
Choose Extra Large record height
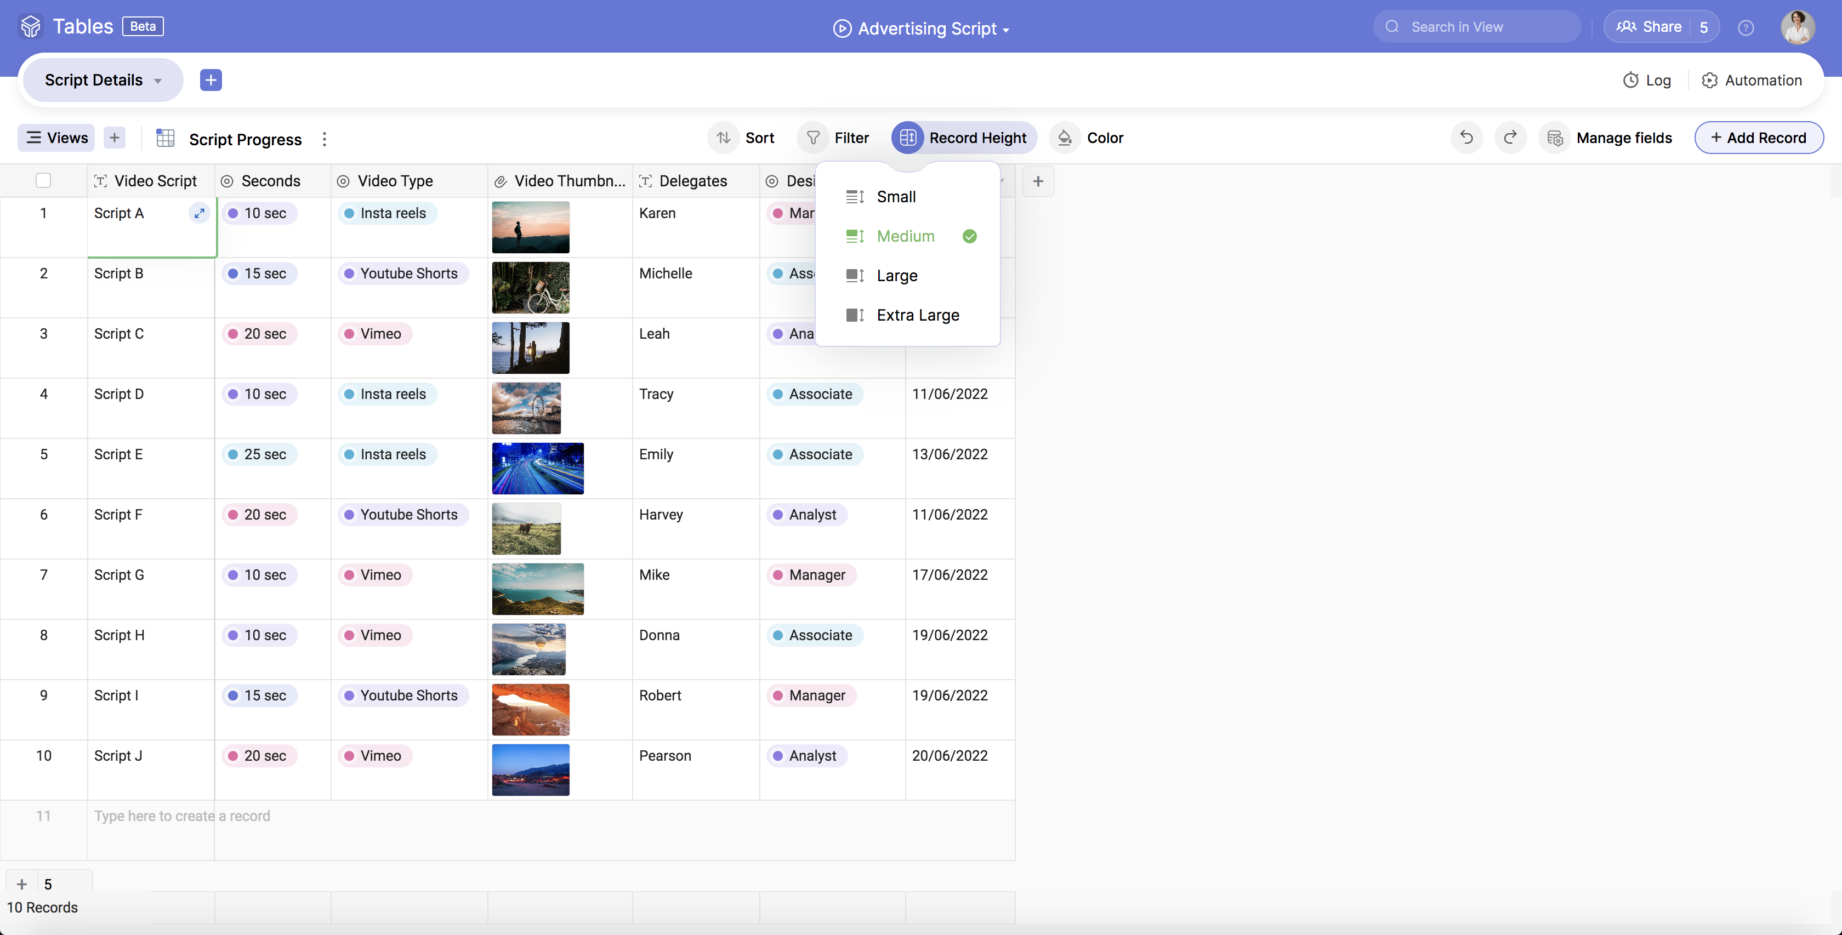point(917,315)
